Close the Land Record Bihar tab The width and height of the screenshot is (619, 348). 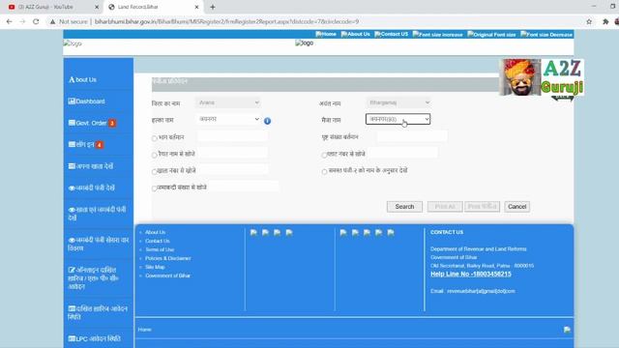[196, 7]
